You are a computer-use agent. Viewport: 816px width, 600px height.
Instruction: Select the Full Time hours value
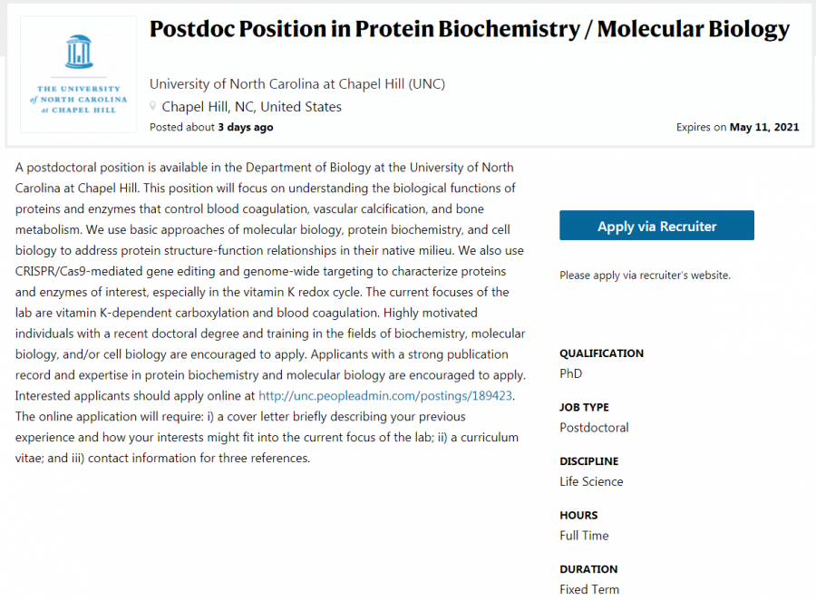pos(584,536)
